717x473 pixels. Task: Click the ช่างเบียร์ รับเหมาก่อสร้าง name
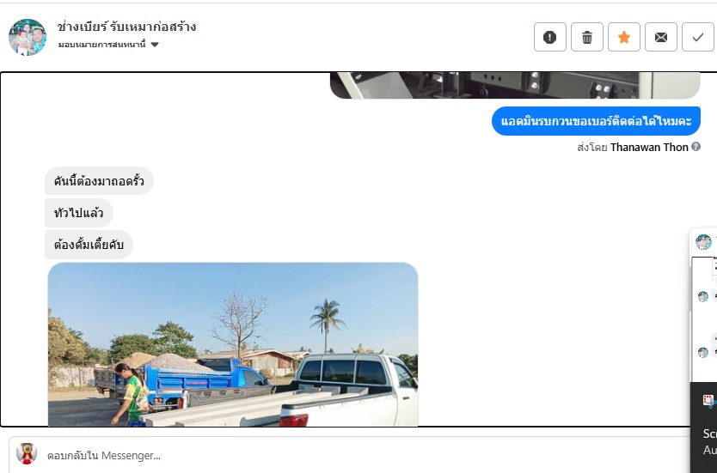pyautogui.click(x=126, y=27)
